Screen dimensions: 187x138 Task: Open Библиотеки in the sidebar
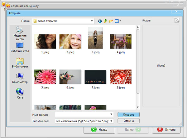pos(20,63)
